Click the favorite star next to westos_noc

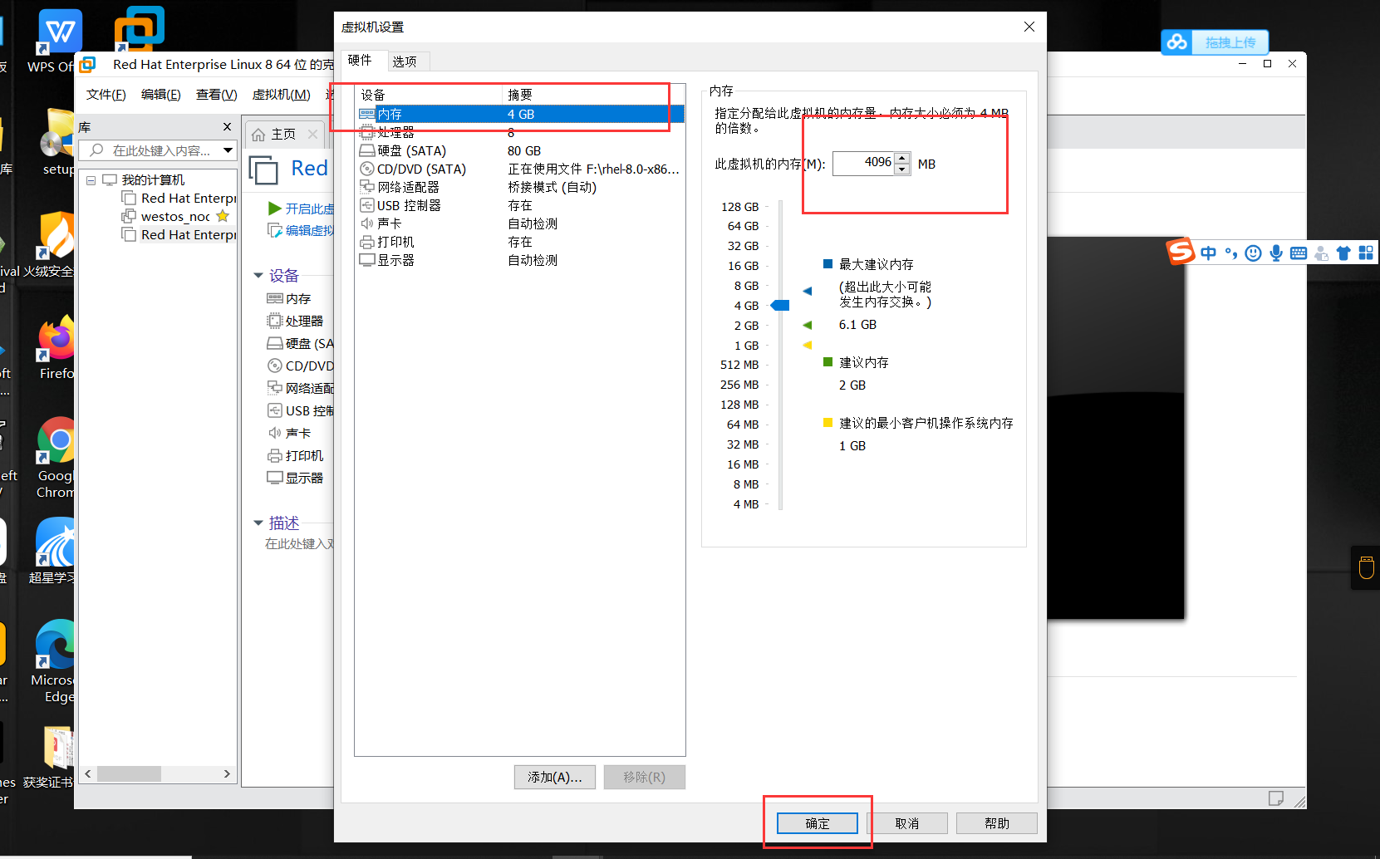tap(223, 216)
